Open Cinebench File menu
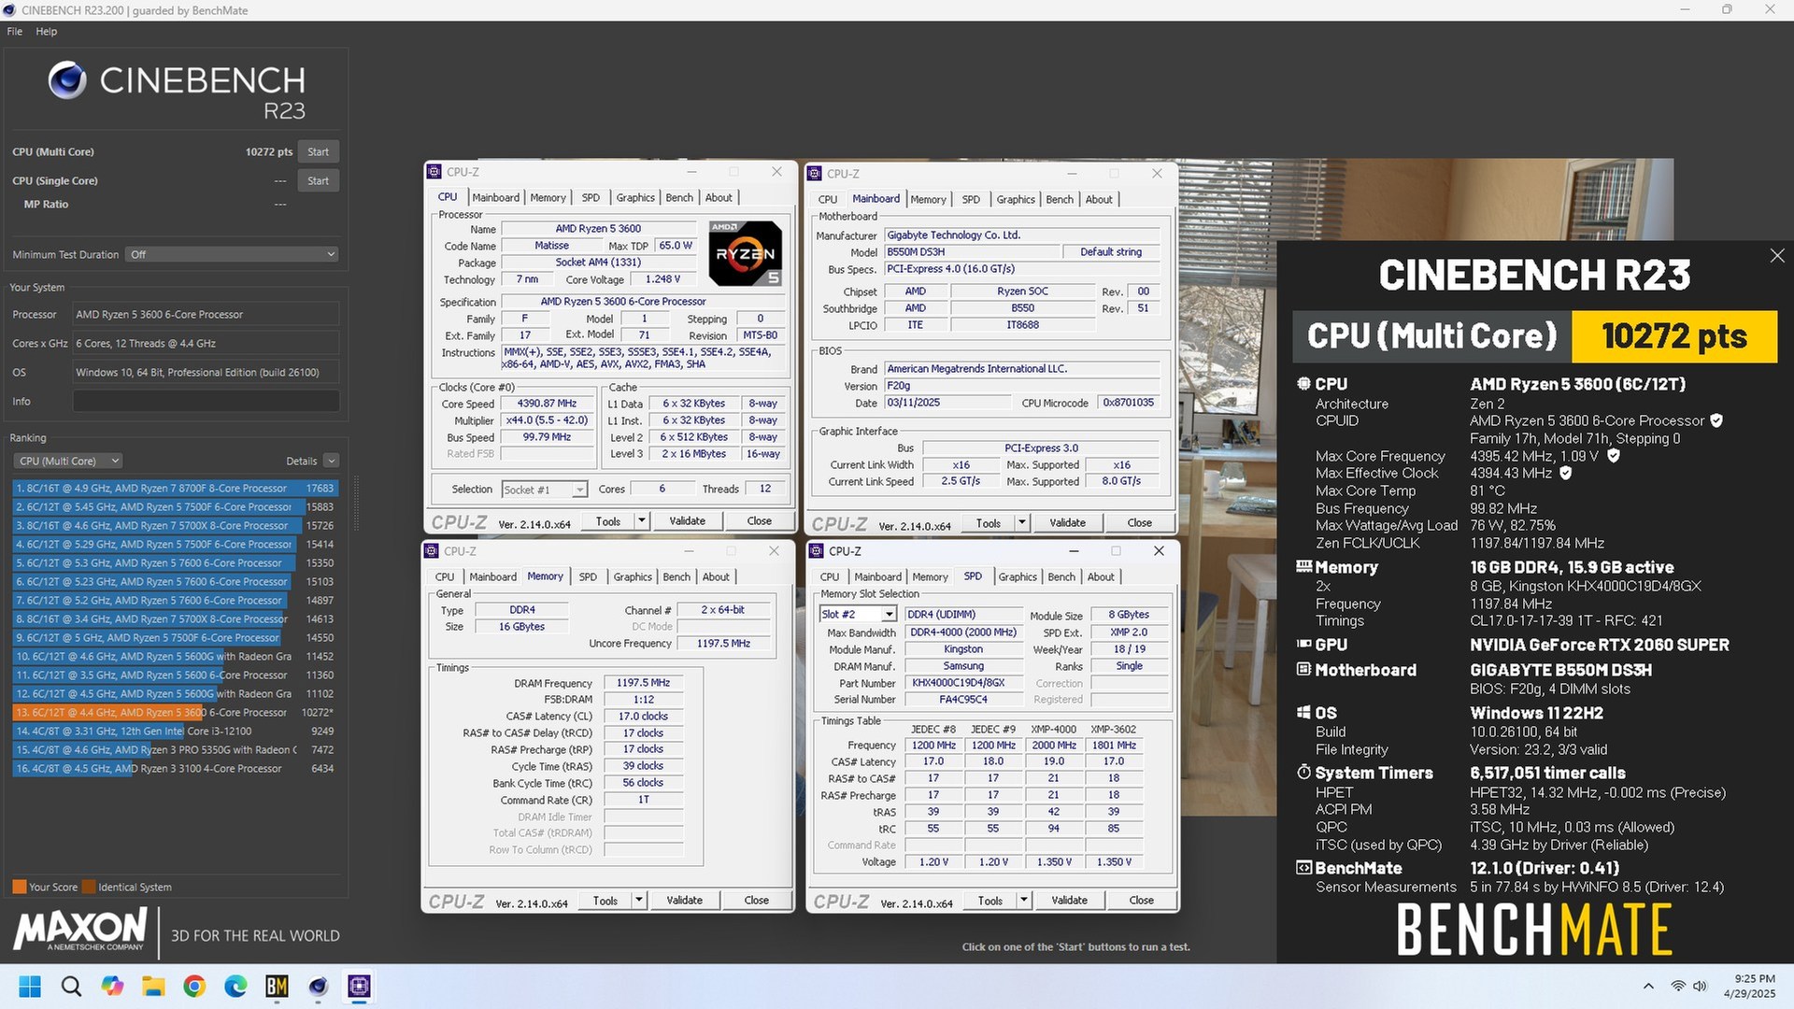This screenshot has height=1009, width=1794. pyautogui.click(x=15, y=32)
